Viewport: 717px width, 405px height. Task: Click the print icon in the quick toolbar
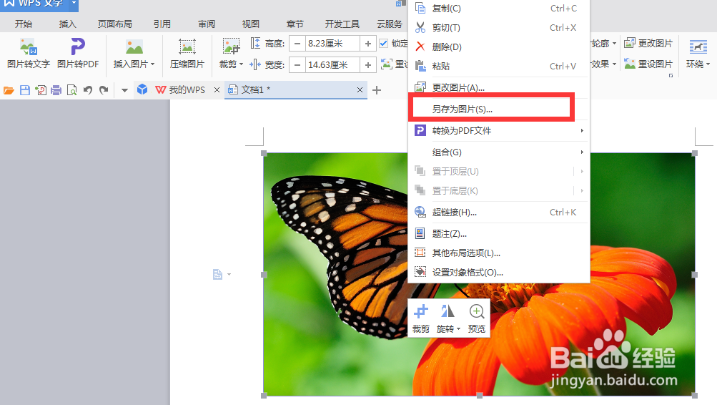pyautogui.click(x=56, y=90)
